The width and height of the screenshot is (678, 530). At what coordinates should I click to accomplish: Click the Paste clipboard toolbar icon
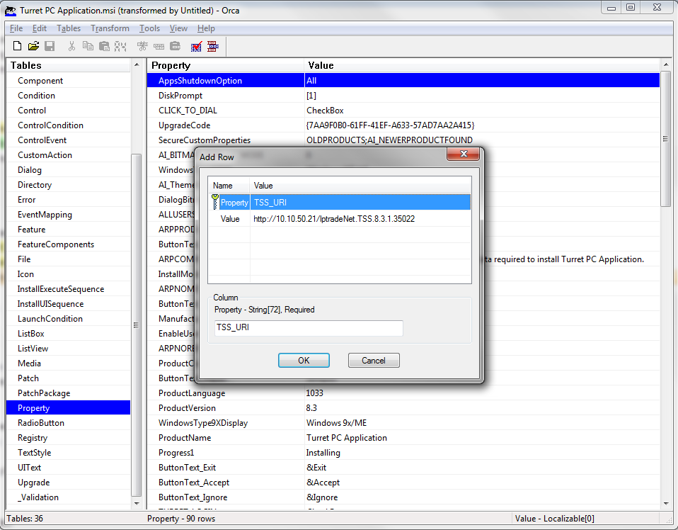coord(104,46)
